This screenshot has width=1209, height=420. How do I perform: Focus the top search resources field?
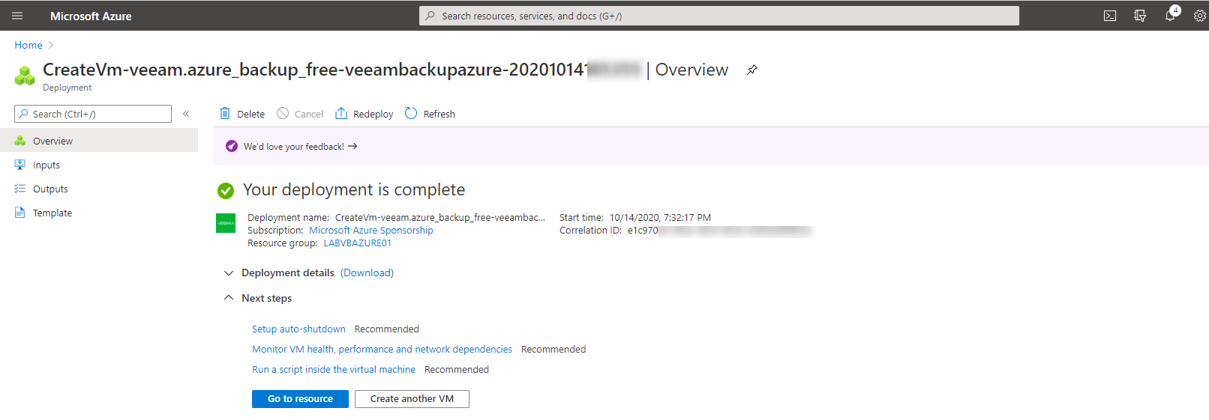(x=718, y=16)
